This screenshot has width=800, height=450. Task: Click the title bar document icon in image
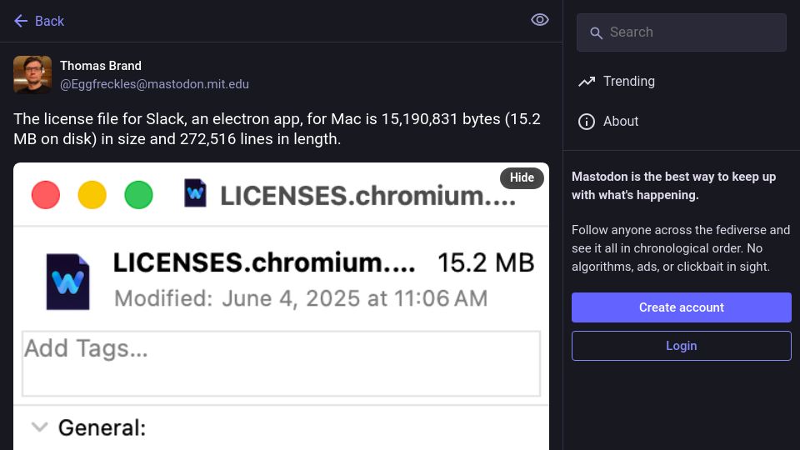pyautogui.click(x=195, y=192)
